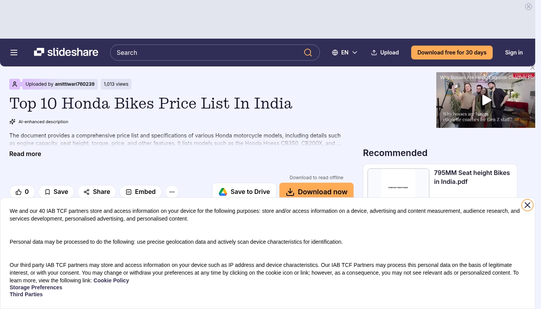Click the Download now button
This screenshot has width=541, height=309.
[x=316, y=192]
